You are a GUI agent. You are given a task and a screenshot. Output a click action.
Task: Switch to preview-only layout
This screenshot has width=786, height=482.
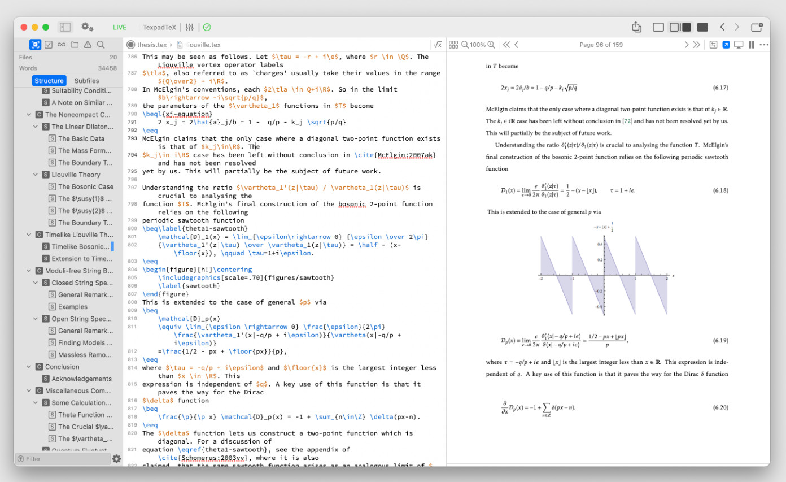click(702, 27)
